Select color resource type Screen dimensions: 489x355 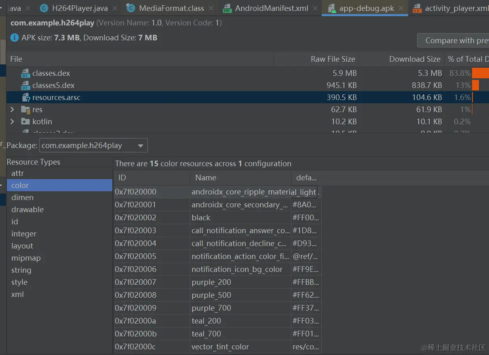pyautogui.click(x=59, y=186)
